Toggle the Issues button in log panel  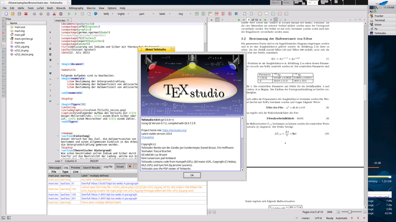(120, 166)
